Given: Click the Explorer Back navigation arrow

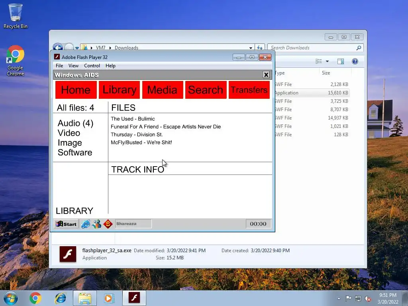Looking at the screenshot, I should coord(57,47).
